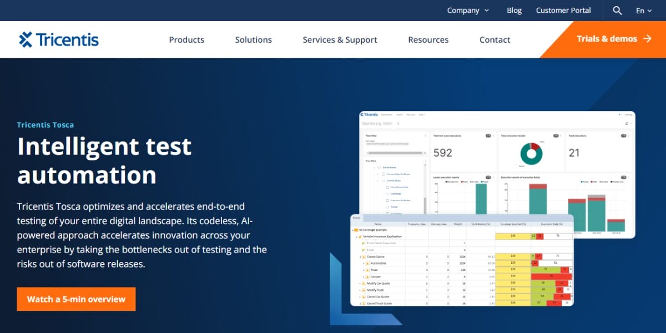Click the Watch a 5-min overview button
This screenshot has height=333, width=666.
click(x=76, y=299)
